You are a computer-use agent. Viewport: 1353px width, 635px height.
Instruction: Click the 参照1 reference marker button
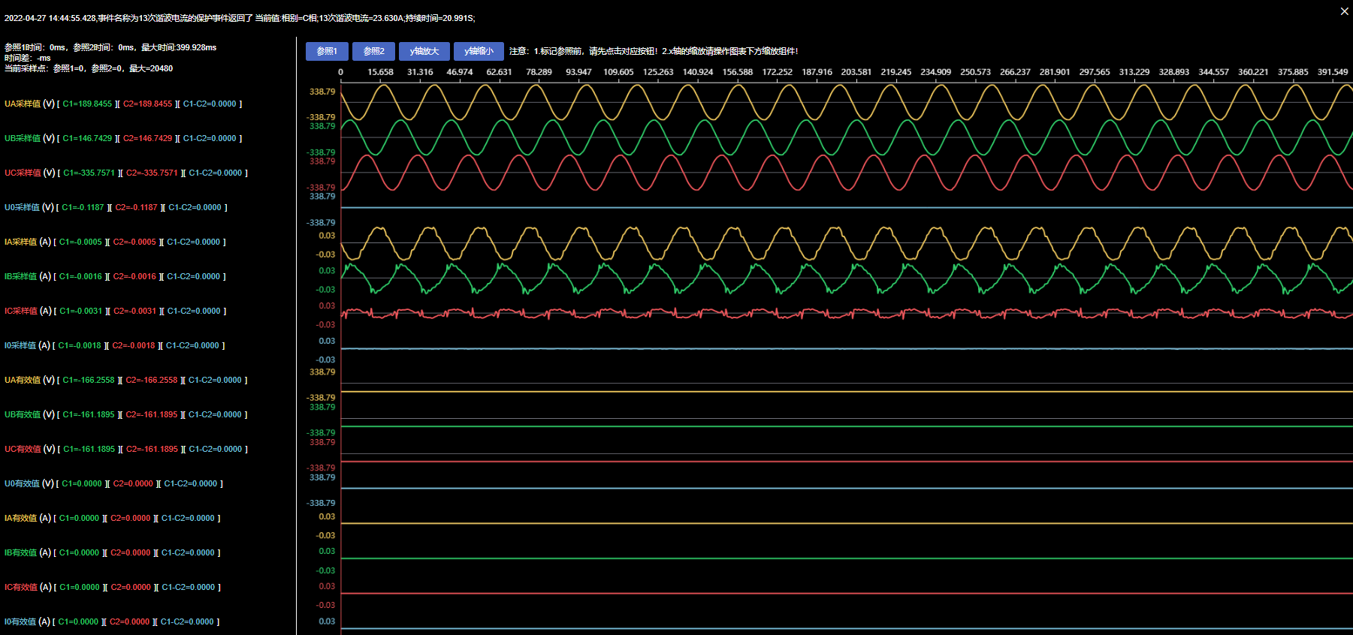click(327, 51)
